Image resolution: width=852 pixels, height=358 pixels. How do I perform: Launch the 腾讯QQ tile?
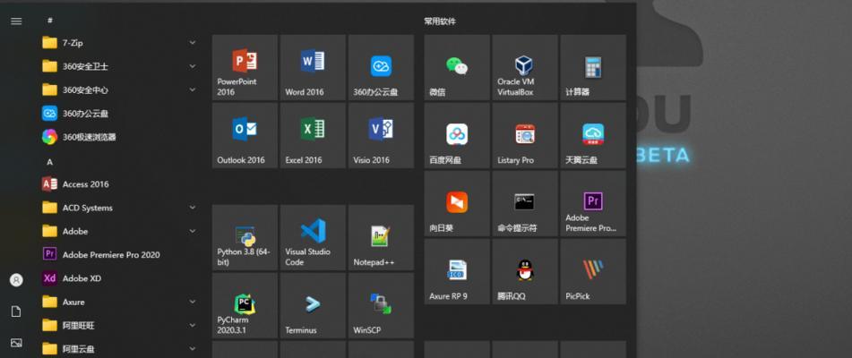click(525, 272)
